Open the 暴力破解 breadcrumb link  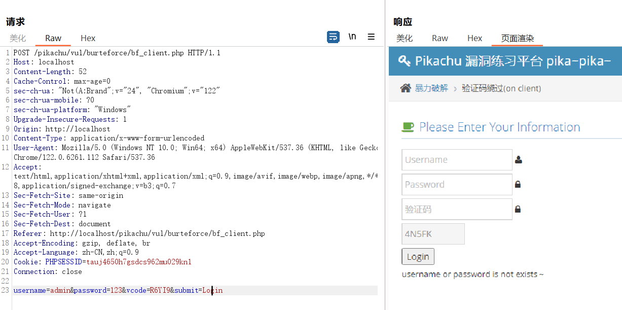click(x=431, y=88)
